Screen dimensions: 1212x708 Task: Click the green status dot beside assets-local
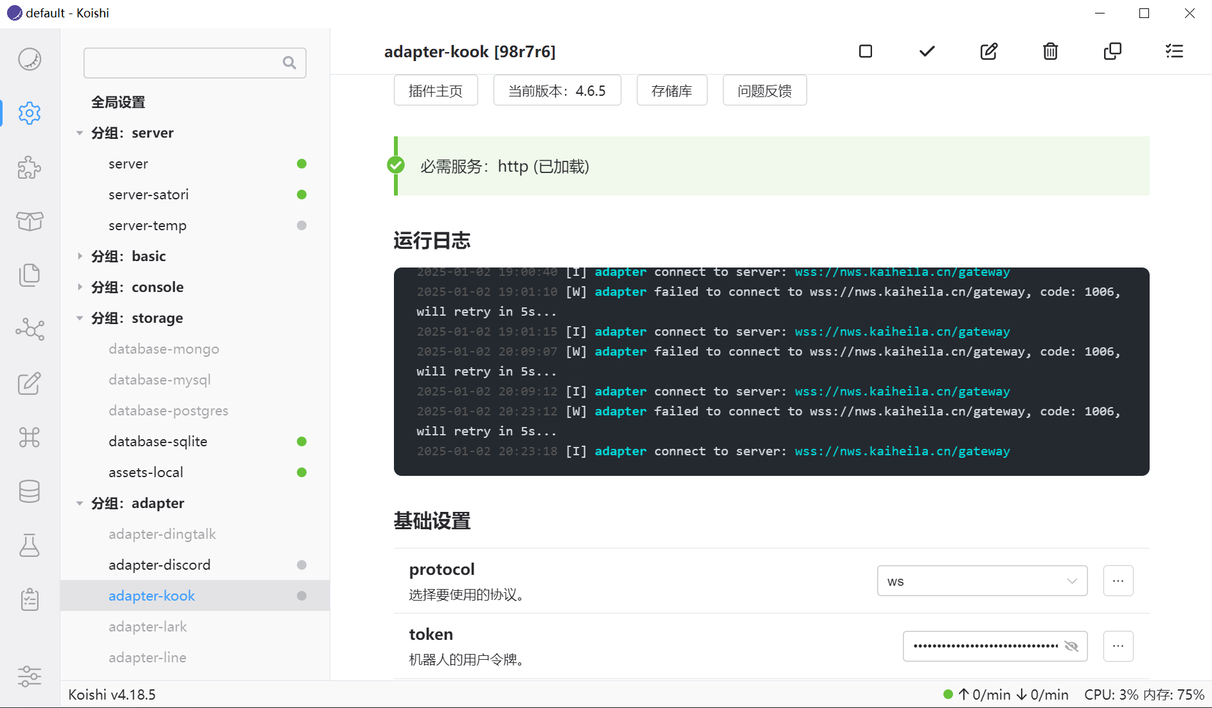point(301,472)
